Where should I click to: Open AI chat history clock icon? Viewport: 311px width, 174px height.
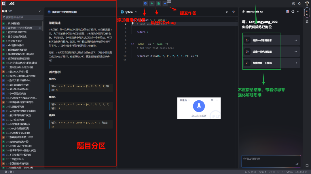(x=293, y=12)
